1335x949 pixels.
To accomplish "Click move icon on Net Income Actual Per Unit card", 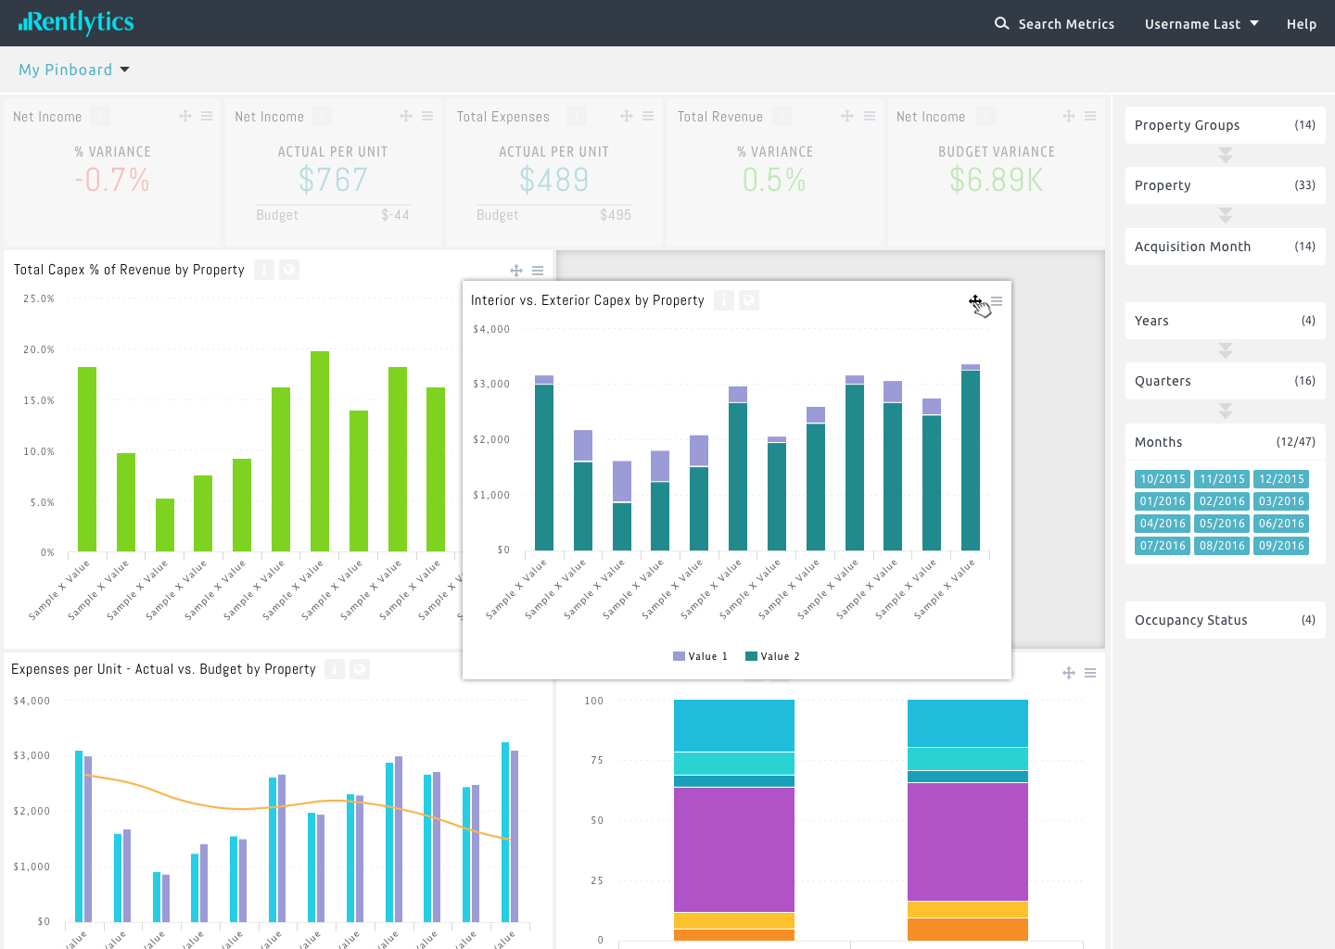I will pos(406,116).
